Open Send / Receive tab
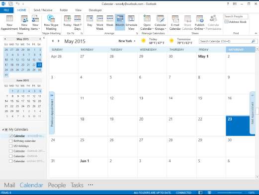The height and width of the screenshot is (195, 259). (43, 10)
